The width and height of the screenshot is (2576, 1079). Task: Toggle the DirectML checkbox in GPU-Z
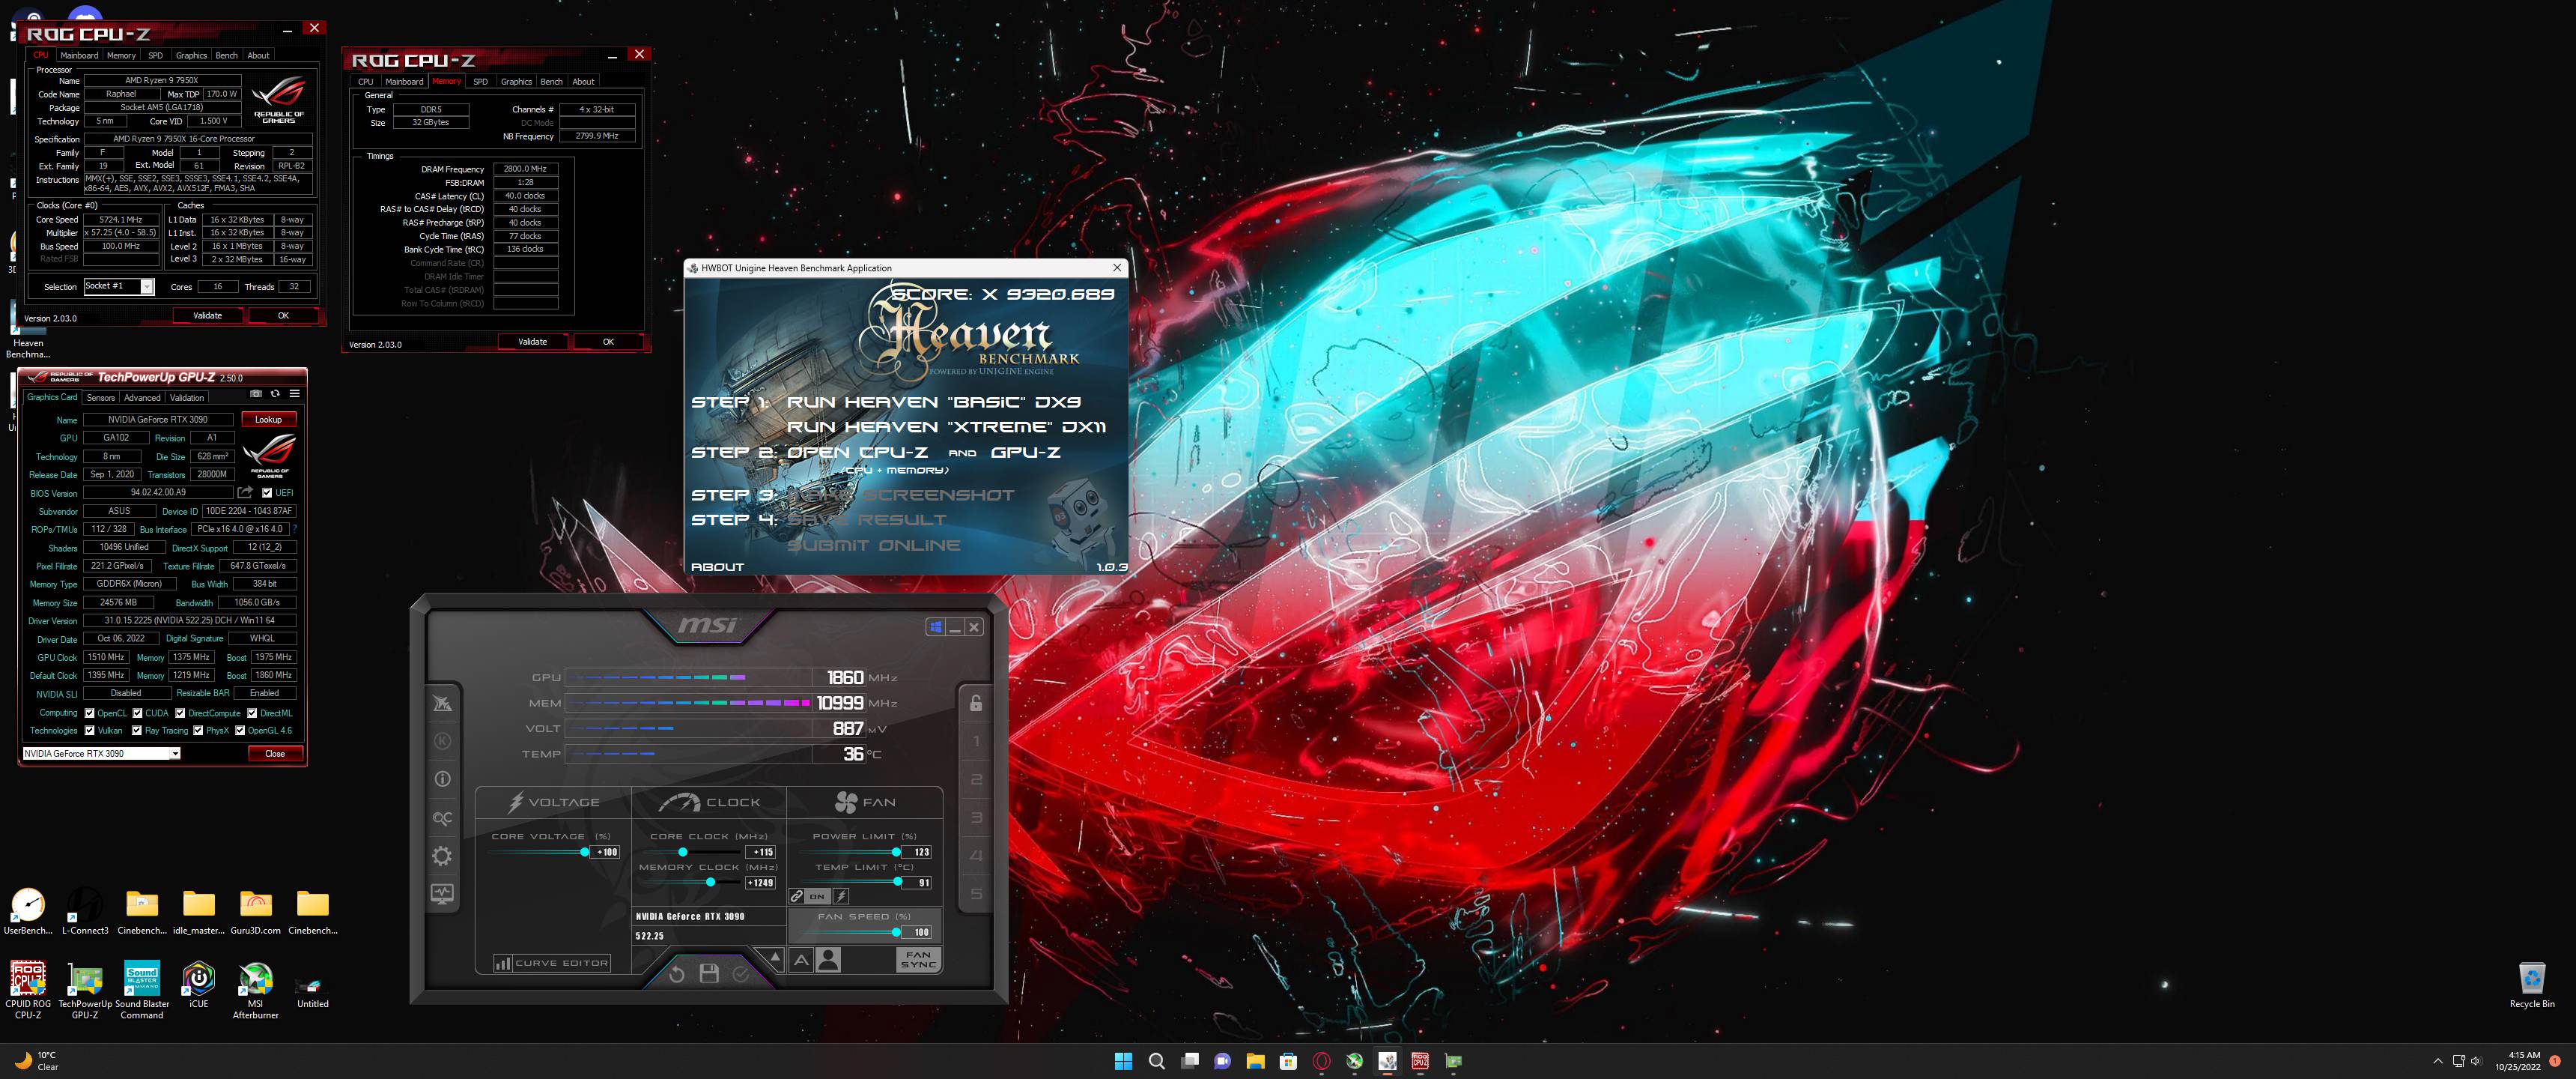click(252, 713)
